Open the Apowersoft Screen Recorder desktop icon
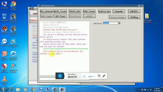 click(x=13, y=56)
